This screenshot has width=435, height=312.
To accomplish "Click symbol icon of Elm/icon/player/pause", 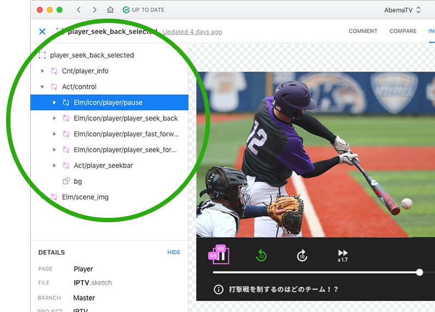I will click(66, 102).
